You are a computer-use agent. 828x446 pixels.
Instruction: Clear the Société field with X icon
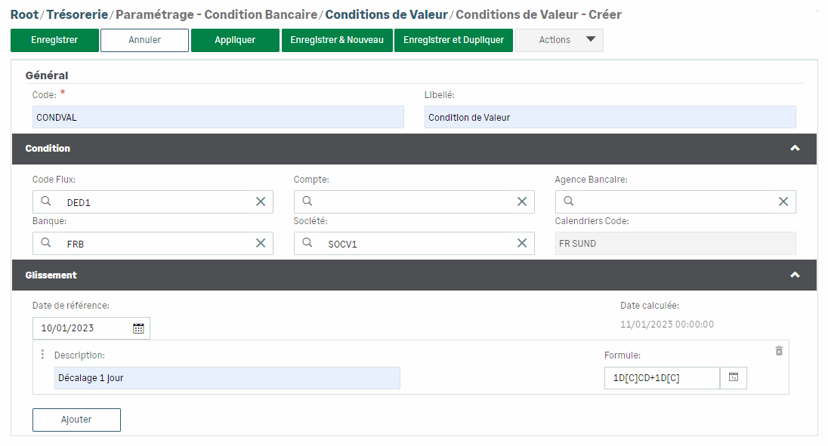pyautogui.click(x=521, y=243)
